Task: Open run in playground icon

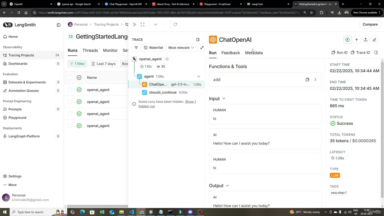Action: pos(347,40)
